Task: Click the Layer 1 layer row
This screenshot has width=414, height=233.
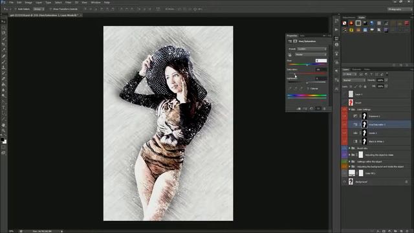Action: (379, 94)
